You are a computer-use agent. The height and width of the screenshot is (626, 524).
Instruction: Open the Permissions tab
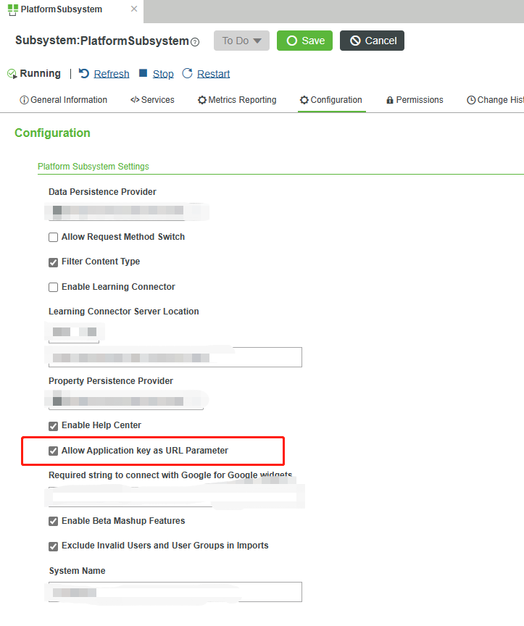click(x=415, y=100)
